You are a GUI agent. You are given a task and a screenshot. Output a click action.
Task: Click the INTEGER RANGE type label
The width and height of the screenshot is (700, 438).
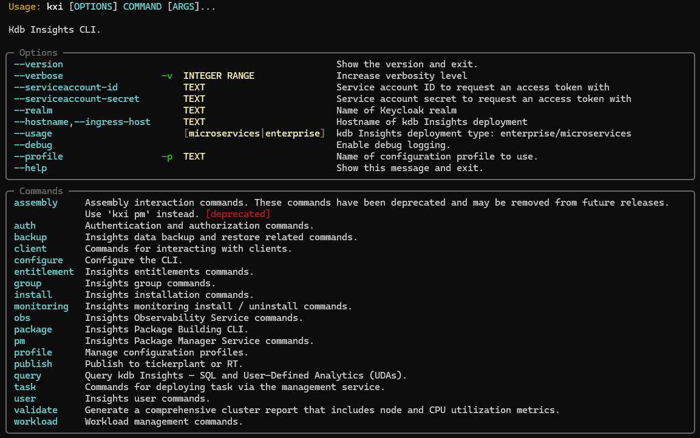click(x=219, y=76)
